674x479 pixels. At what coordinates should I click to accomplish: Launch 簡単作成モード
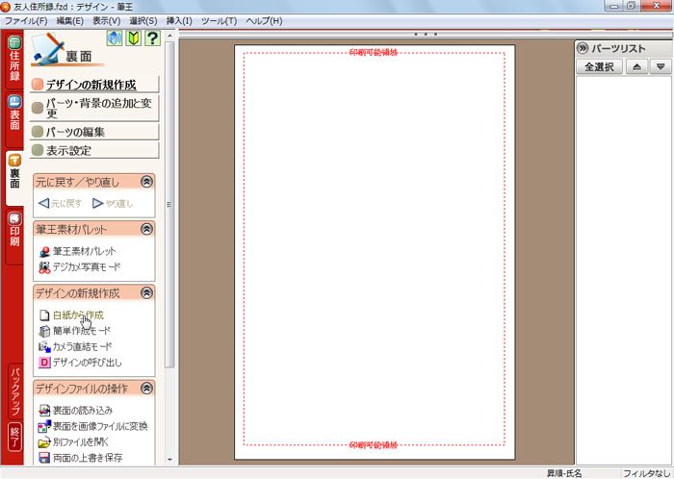(x=82, y=330)
